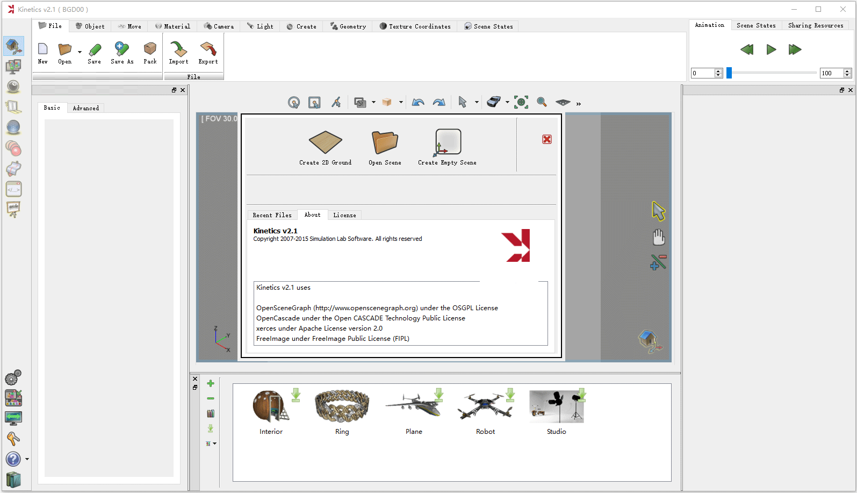Screen dimensions: 857x493
Task: Click the Export icon
Action: coord(208,50)
